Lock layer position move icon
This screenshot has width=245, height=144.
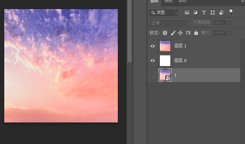tap(180, 33)
